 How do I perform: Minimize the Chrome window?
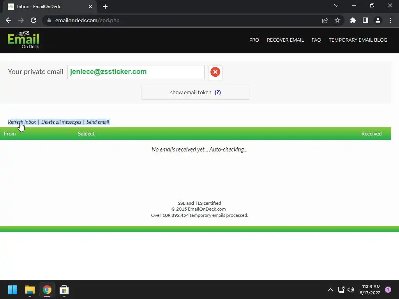tap(354, 5)
